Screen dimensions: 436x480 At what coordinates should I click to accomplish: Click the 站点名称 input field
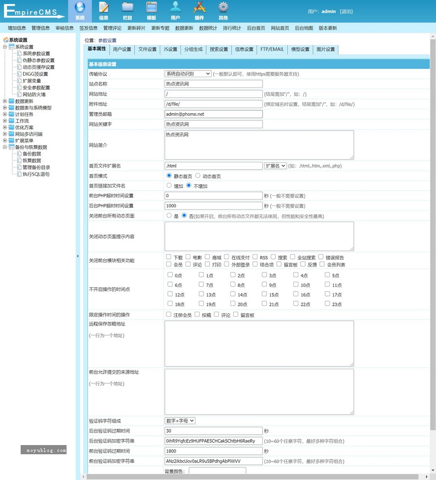coord(213,84)
